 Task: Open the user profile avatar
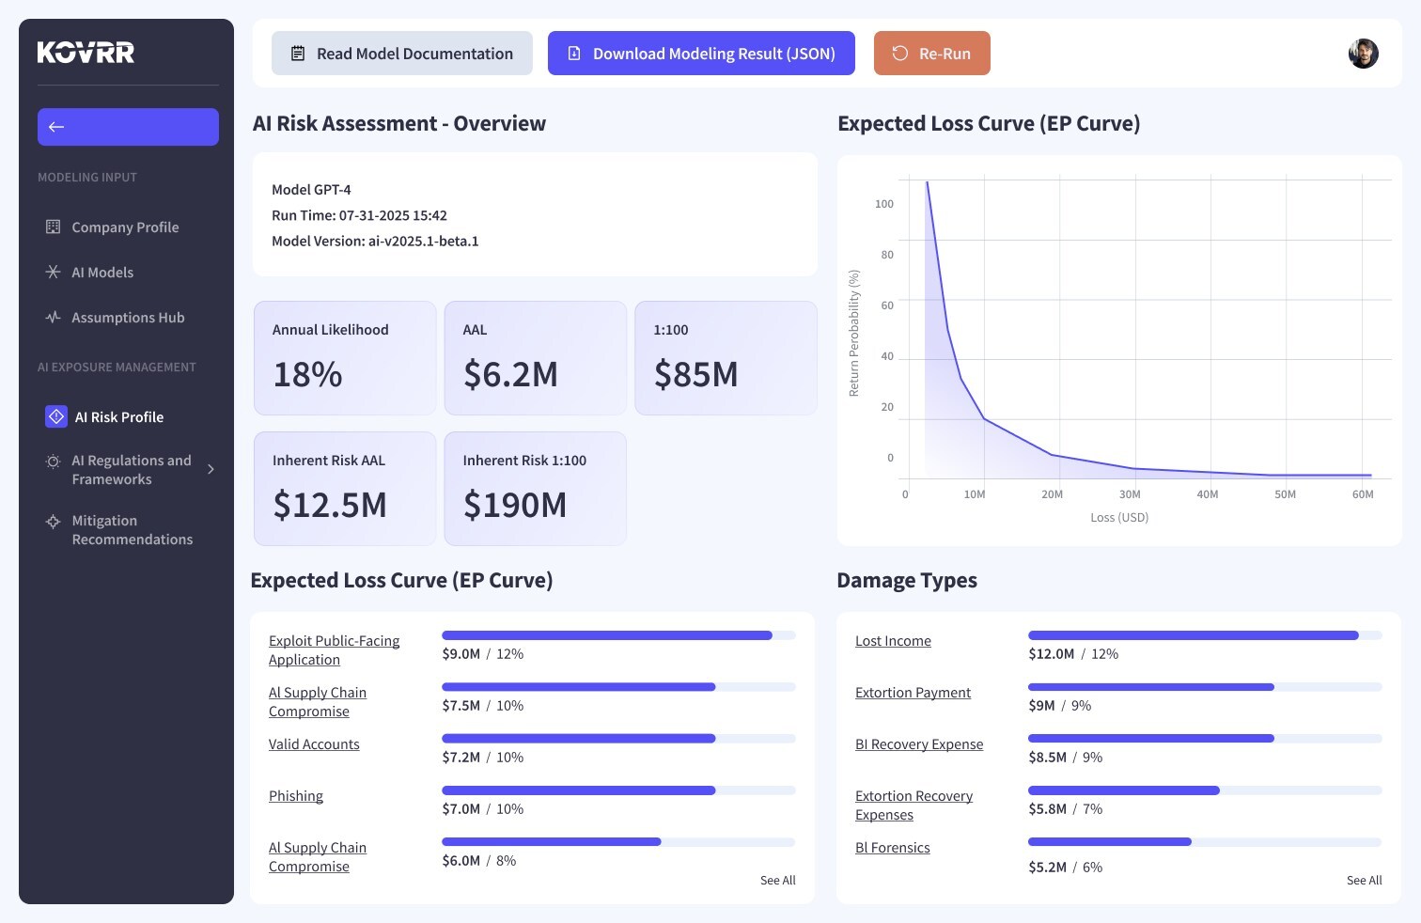[1363, 54]
